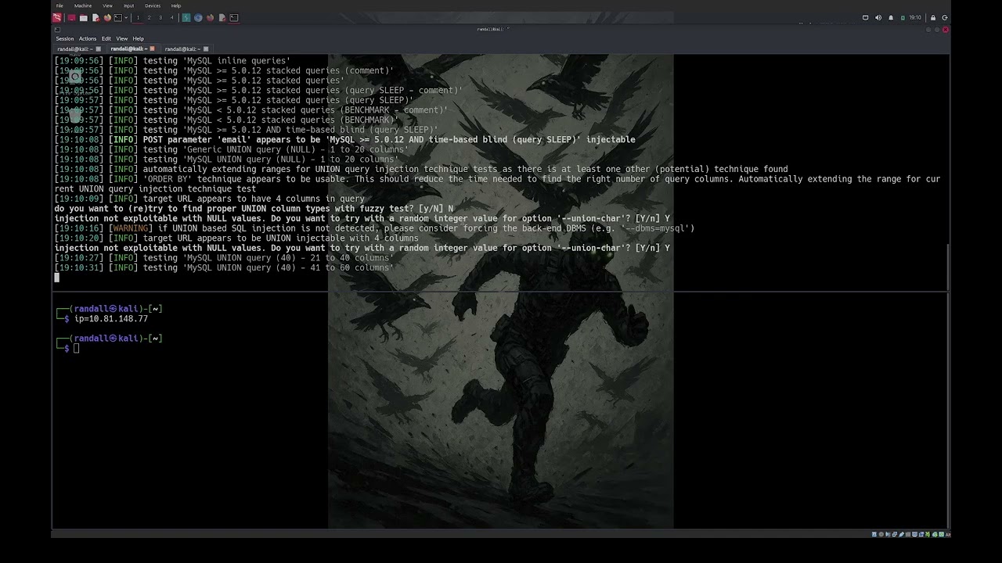
Task: Switch to workspace 3
Action: (x=160, y=17)
